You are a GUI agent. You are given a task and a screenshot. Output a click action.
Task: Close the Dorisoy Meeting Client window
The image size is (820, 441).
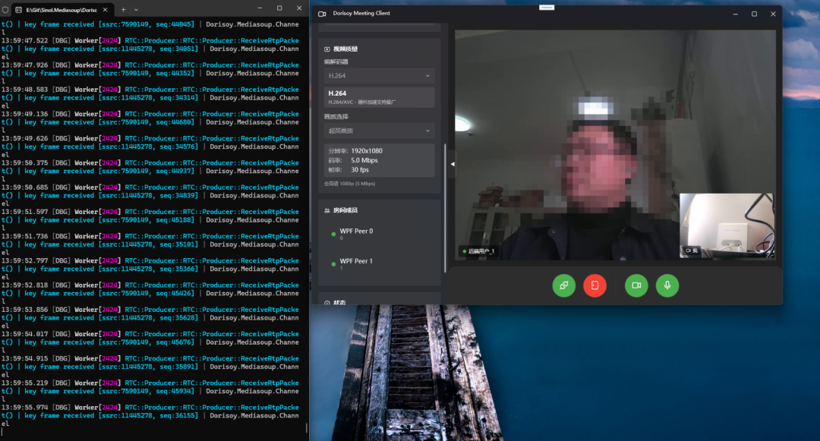coord(773,14)
